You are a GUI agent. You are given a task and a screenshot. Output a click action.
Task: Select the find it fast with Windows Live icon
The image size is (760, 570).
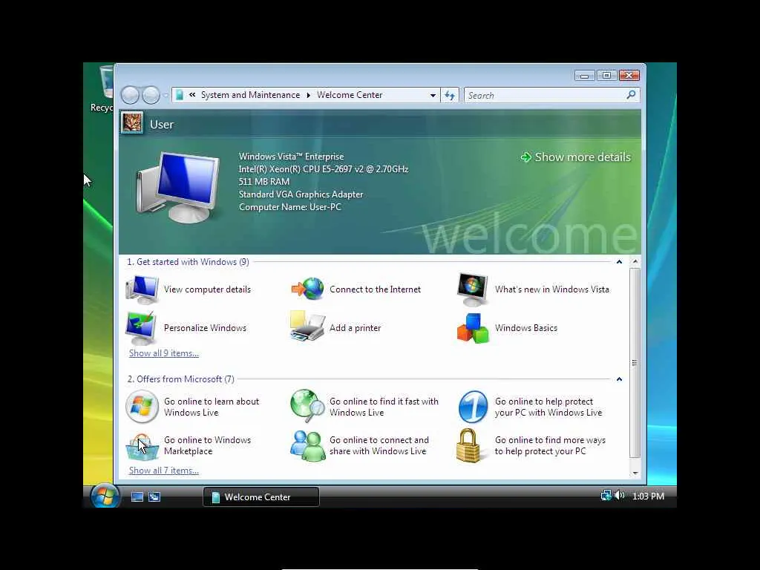307,406
